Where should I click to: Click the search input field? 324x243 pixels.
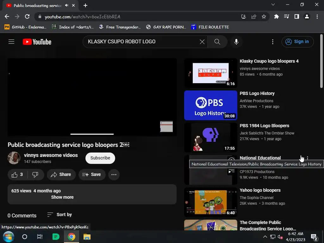143,42
